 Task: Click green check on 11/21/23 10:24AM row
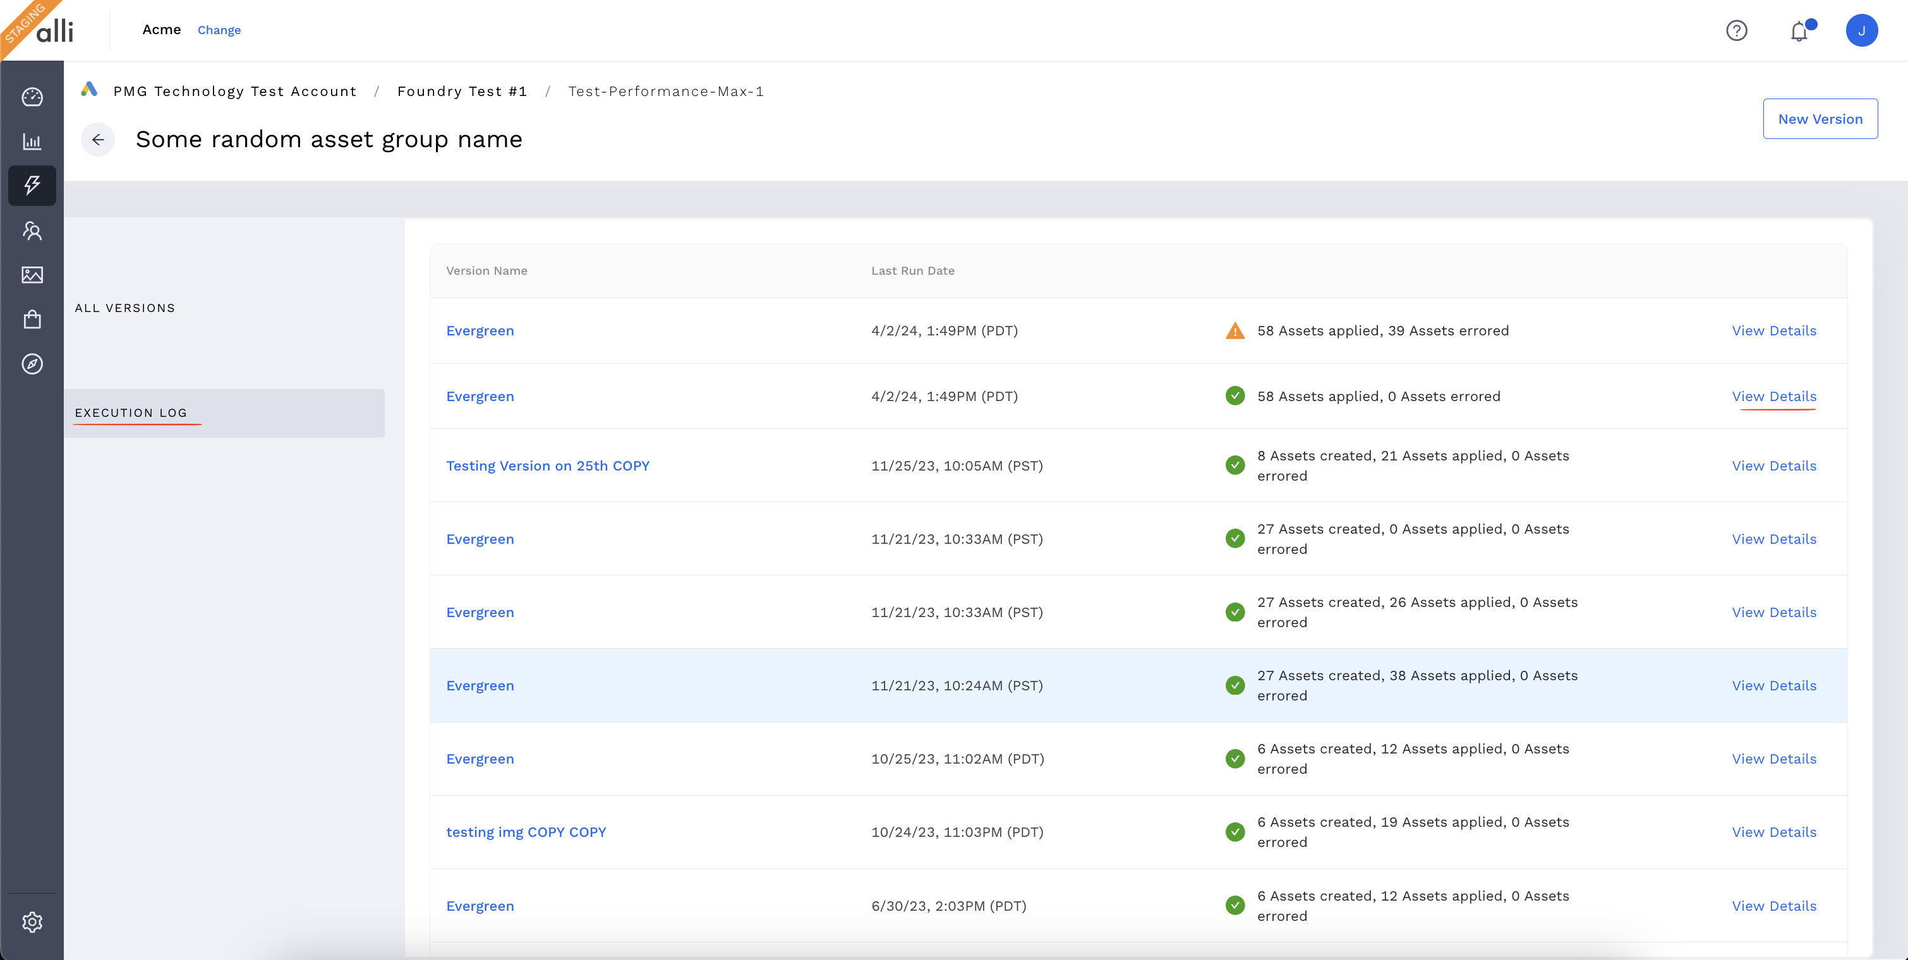[1235, 685]
